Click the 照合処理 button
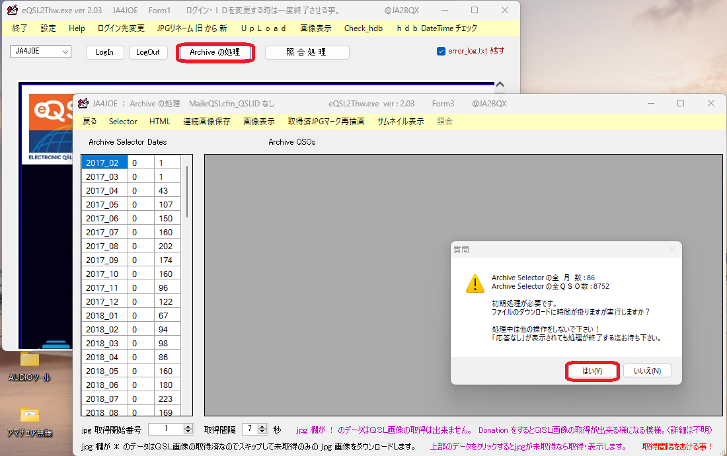The image size is (727, 456). (x=307, y=52)
